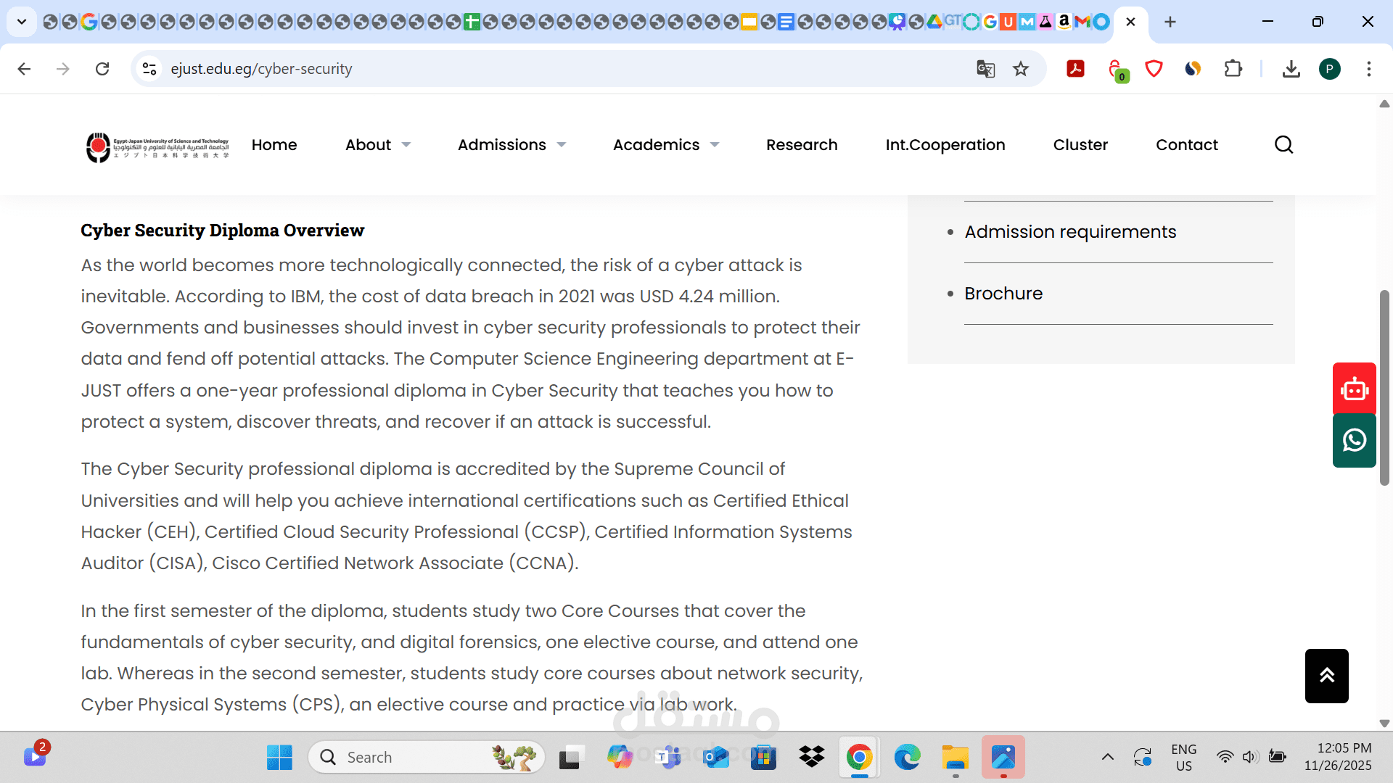Click the Google Translate icon in address bar
The image size is (1393, 783).
coord(985,69)
